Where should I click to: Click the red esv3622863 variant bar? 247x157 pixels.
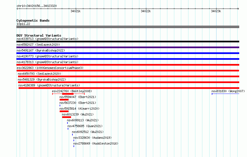tap(128, 71)
